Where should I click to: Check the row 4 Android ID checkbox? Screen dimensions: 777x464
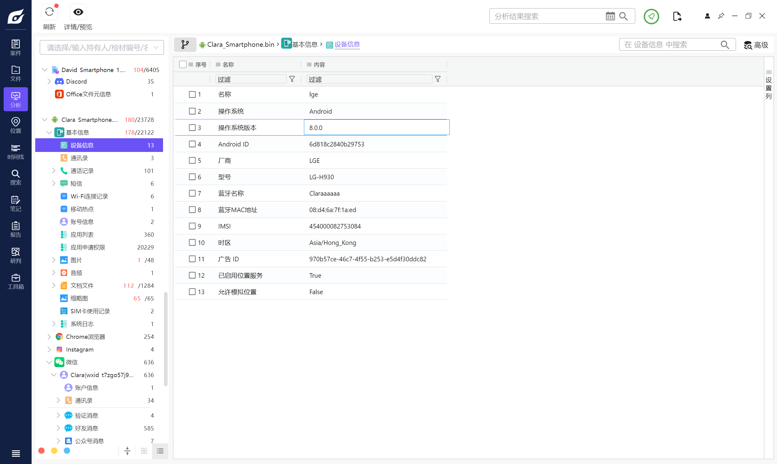pyautogui.click(x=192, y=144)
